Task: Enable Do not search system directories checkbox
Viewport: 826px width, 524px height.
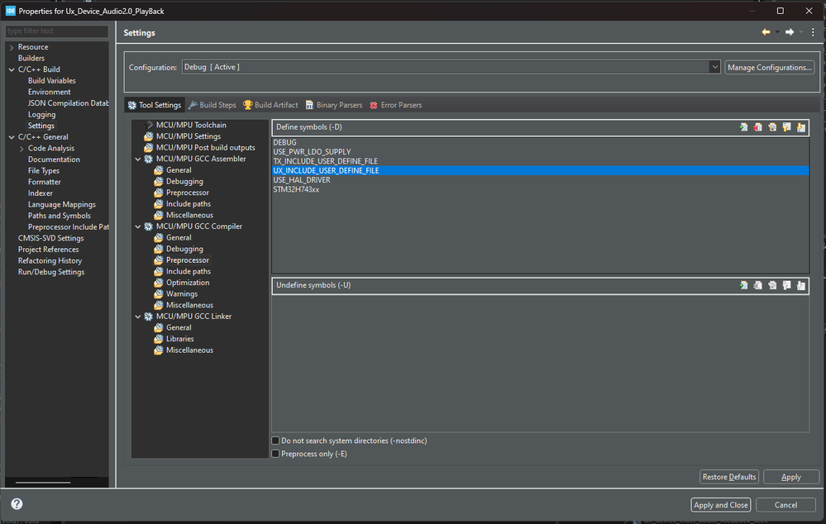Action: pyautogui.click(x=276, y=441)
